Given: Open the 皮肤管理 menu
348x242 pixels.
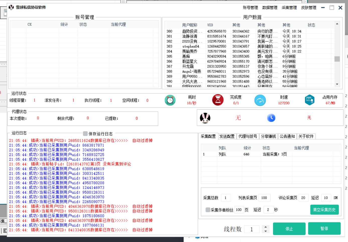Looking at the screenshot, I should tap(309, 8).
